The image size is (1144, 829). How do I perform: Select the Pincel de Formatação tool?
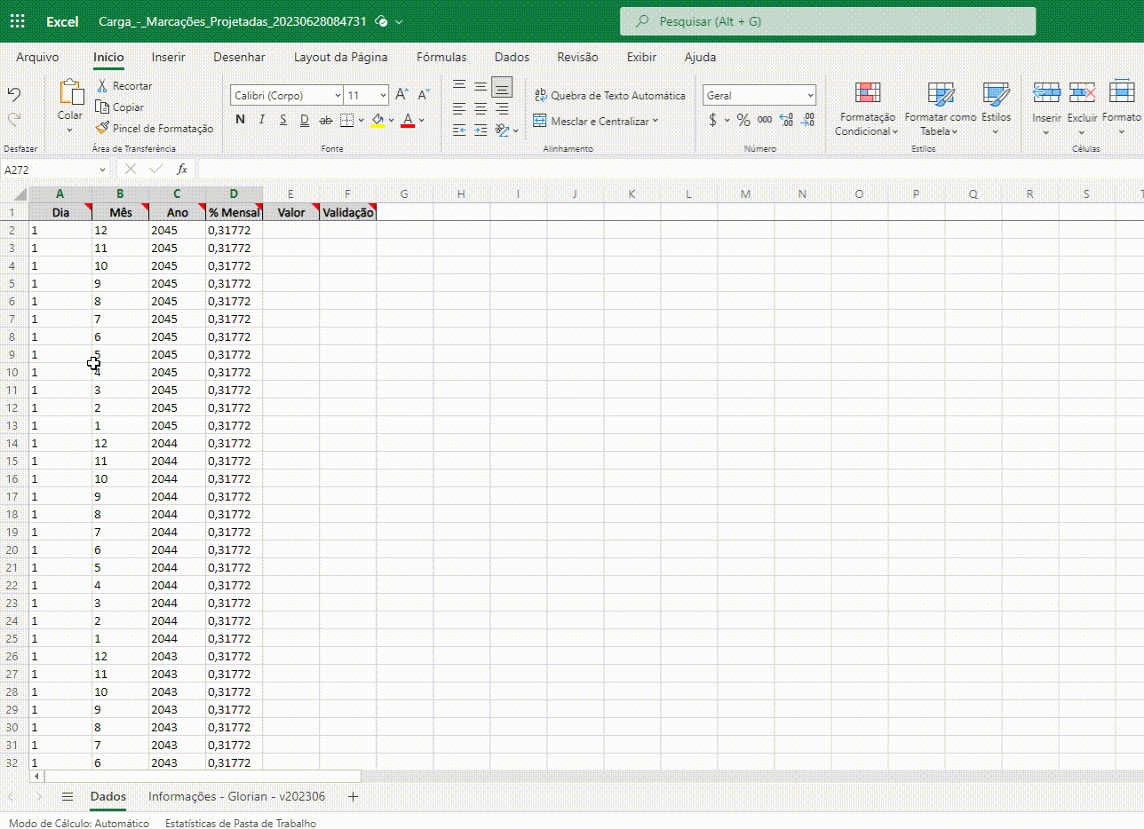click(x=155, y=129)
